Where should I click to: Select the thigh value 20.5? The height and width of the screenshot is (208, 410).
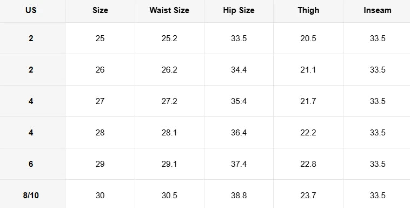pos(308,38)
